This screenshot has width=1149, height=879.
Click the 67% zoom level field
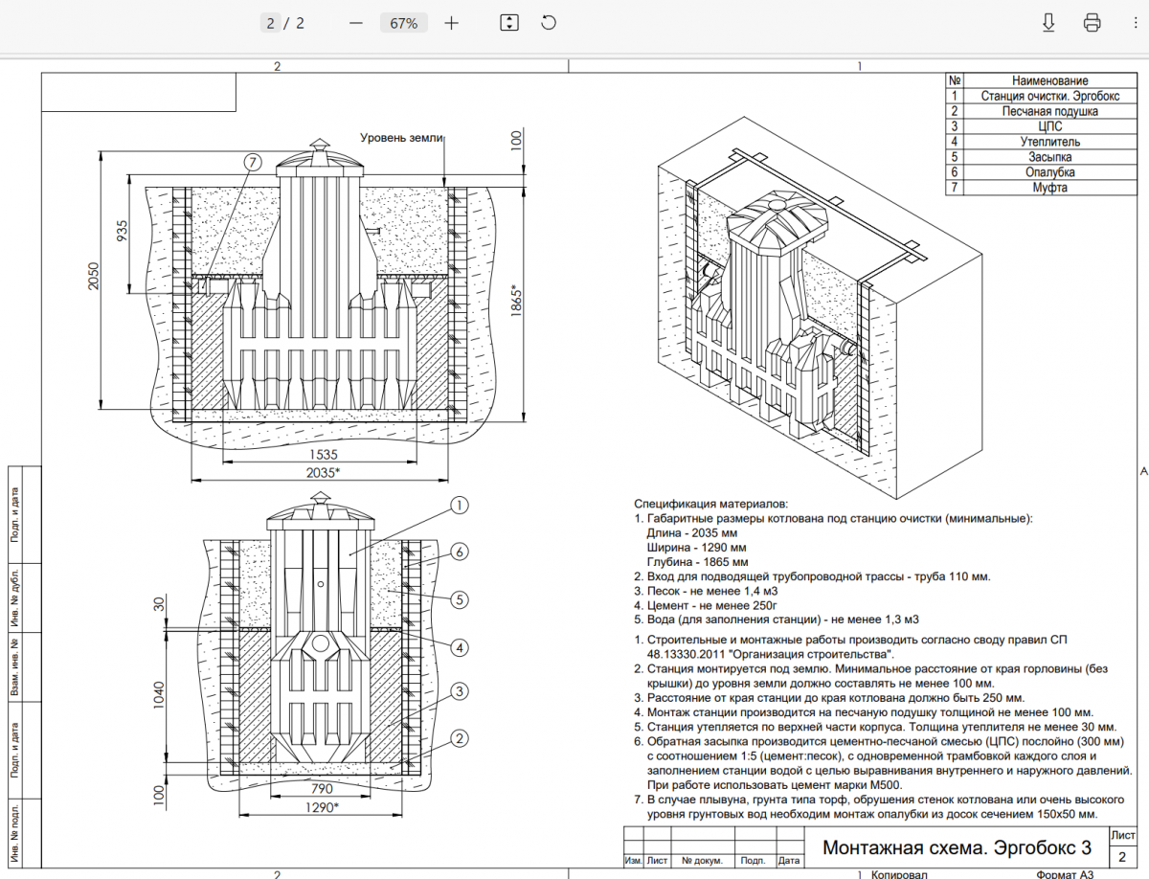coord(404,23)
